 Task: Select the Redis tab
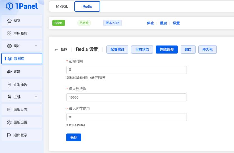click(x=87, y=6)
